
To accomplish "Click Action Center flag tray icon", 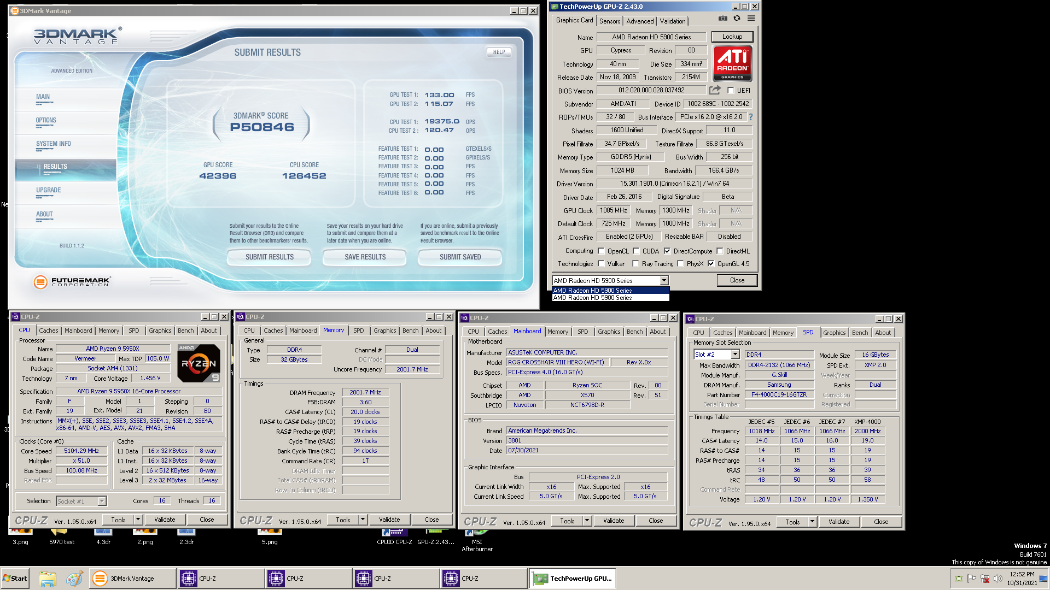I will [971, 579].
